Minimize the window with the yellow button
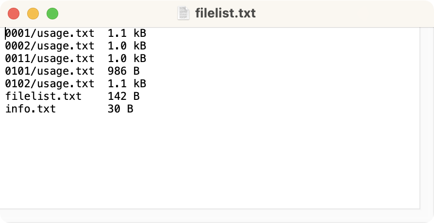This screenshot has height=223, width=434. pyautogui.click(x=33, y=14)
